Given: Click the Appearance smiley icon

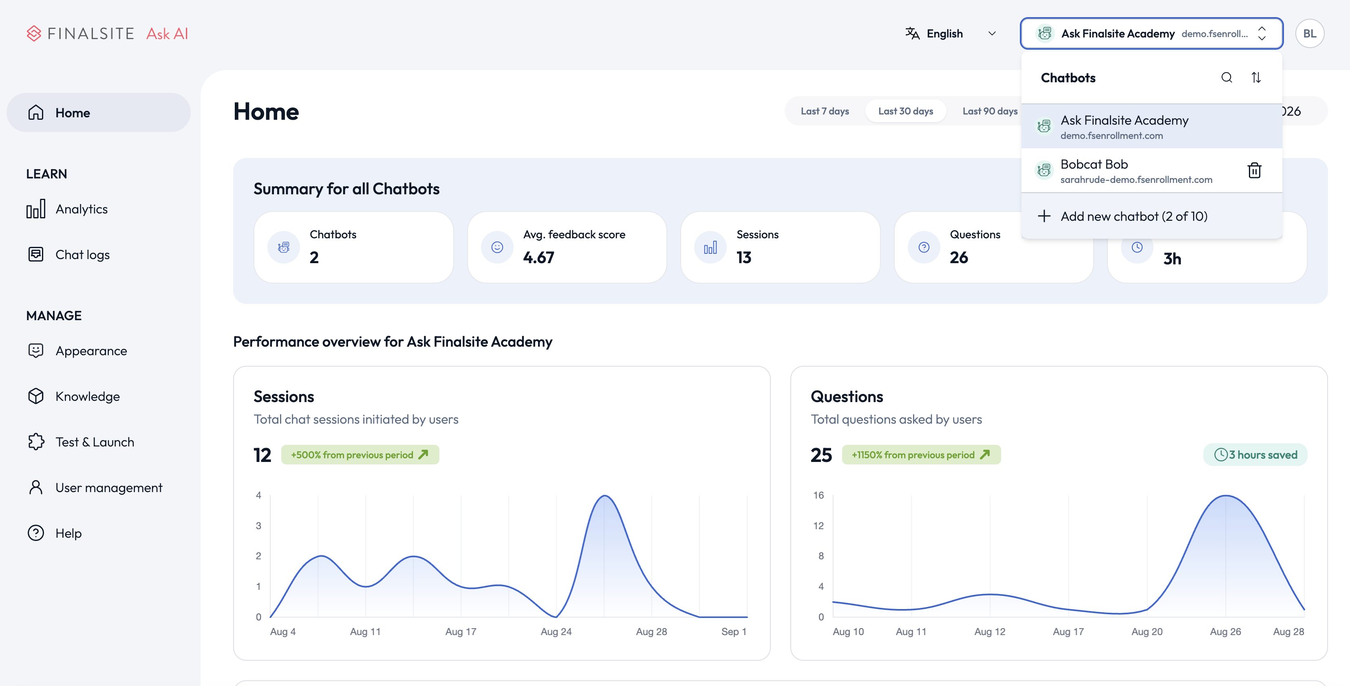Looking at the screenshot, I should point(35,350).
